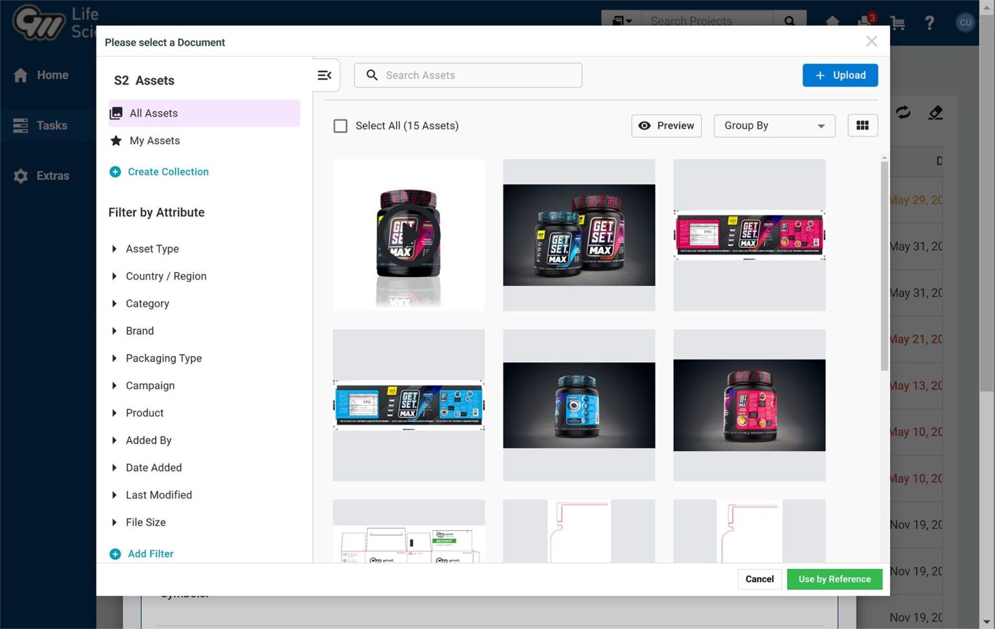Select My Assets in the sidebar

tap(155, 141)
